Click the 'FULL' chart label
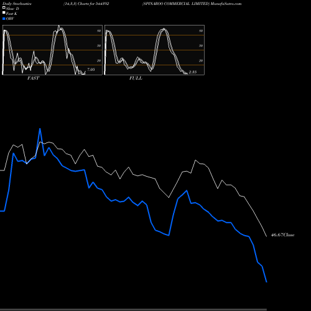The image size is (311, 311). coord(136,78)
